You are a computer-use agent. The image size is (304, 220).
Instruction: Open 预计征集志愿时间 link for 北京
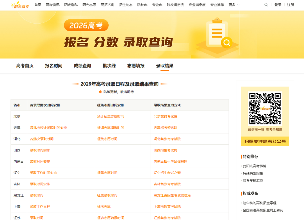point(111,117)
